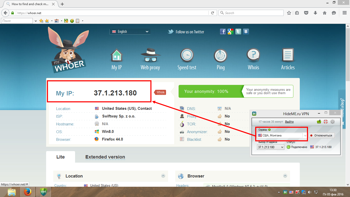350x197 pixels.
Task: Click the ISP value Swiftway Sp. z o.o.
Action: 118,116
